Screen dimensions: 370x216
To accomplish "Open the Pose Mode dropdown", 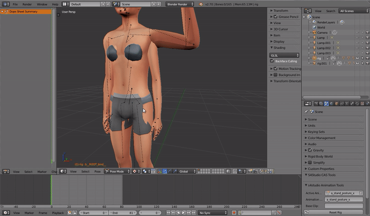I will (x=117, y=172).
